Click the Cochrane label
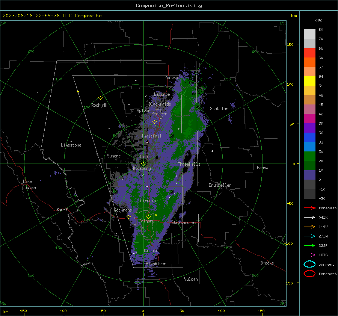This screenshot has width=338, height=316. [x=123, y=210]
